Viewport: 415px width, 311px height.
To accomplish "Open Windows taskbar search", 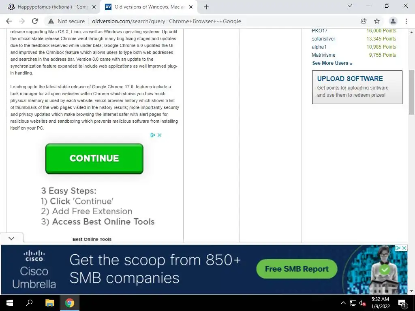I will coord(29,303).
